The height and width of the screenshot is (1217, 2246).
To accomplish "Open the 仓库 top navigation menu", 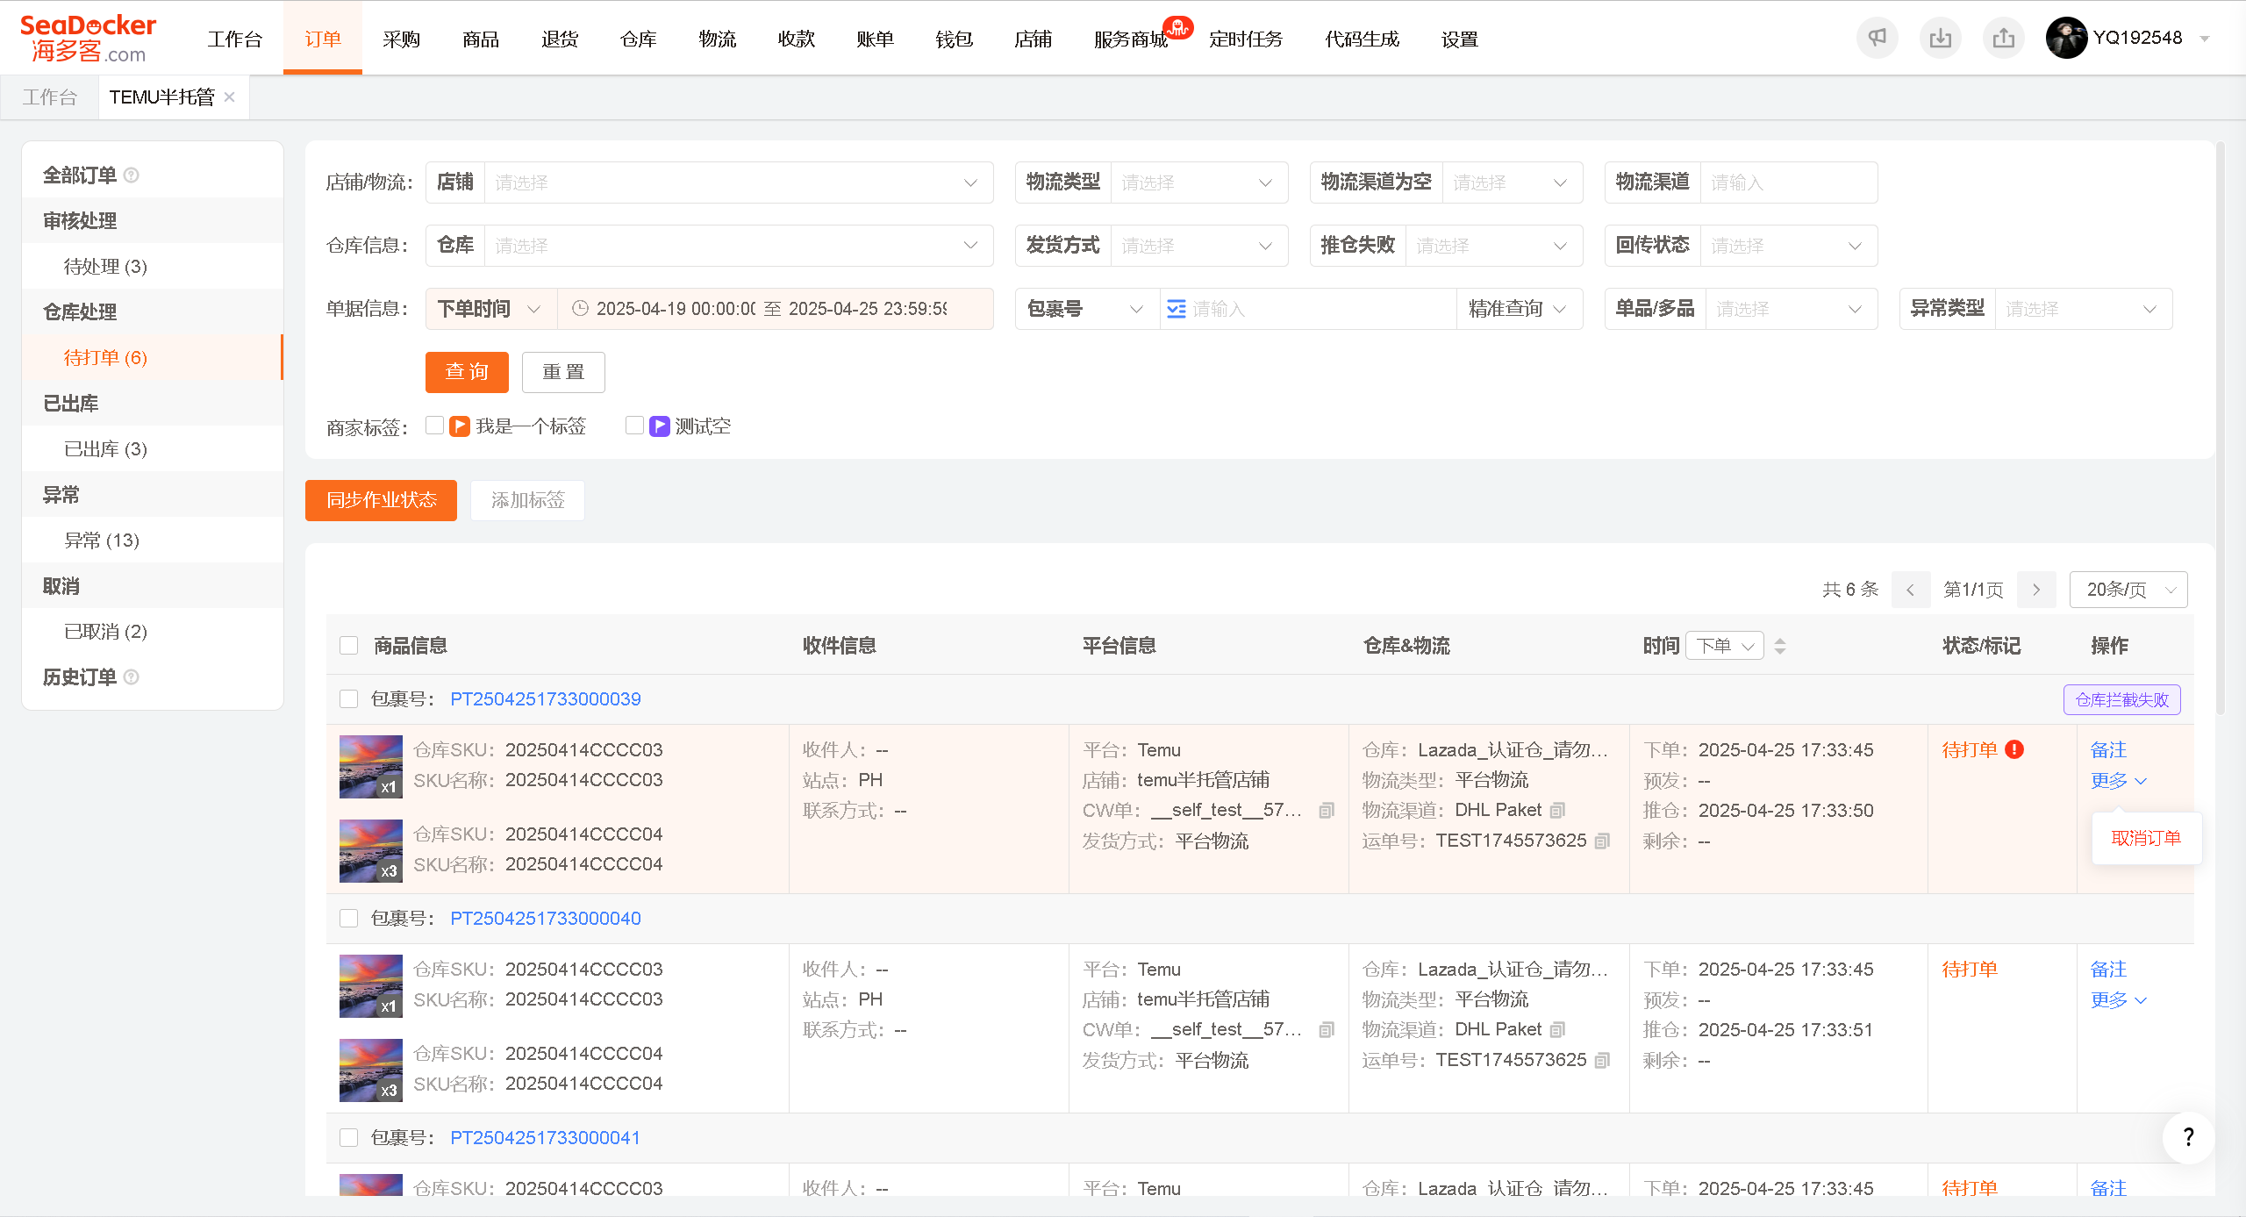I will [638, 39].
